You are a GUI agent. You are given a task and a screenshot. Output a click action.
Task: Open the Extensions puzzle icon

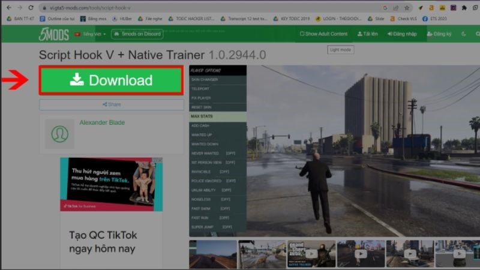point(464,8)
